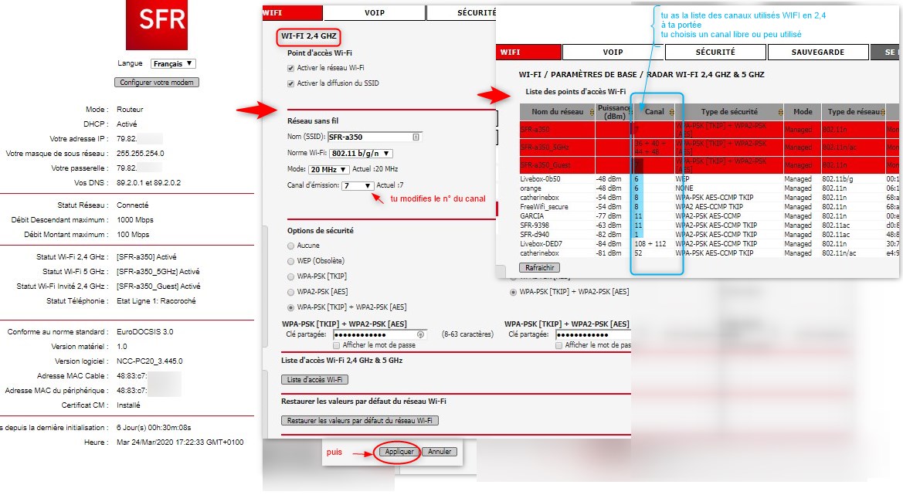Click the -77 dBm power value

tap(608, 216)
